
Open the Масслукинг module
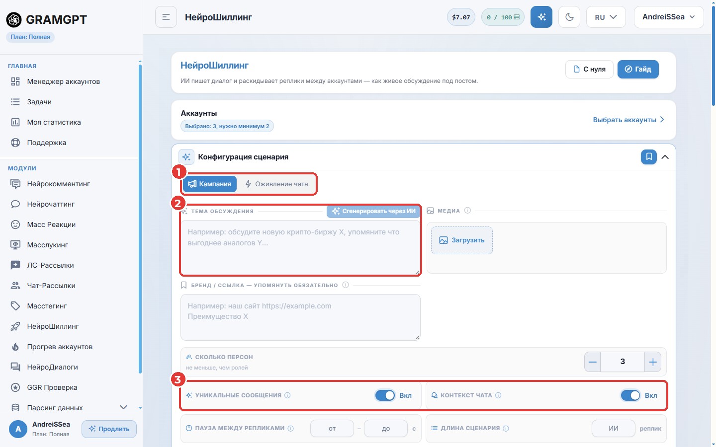click(69, 245)
